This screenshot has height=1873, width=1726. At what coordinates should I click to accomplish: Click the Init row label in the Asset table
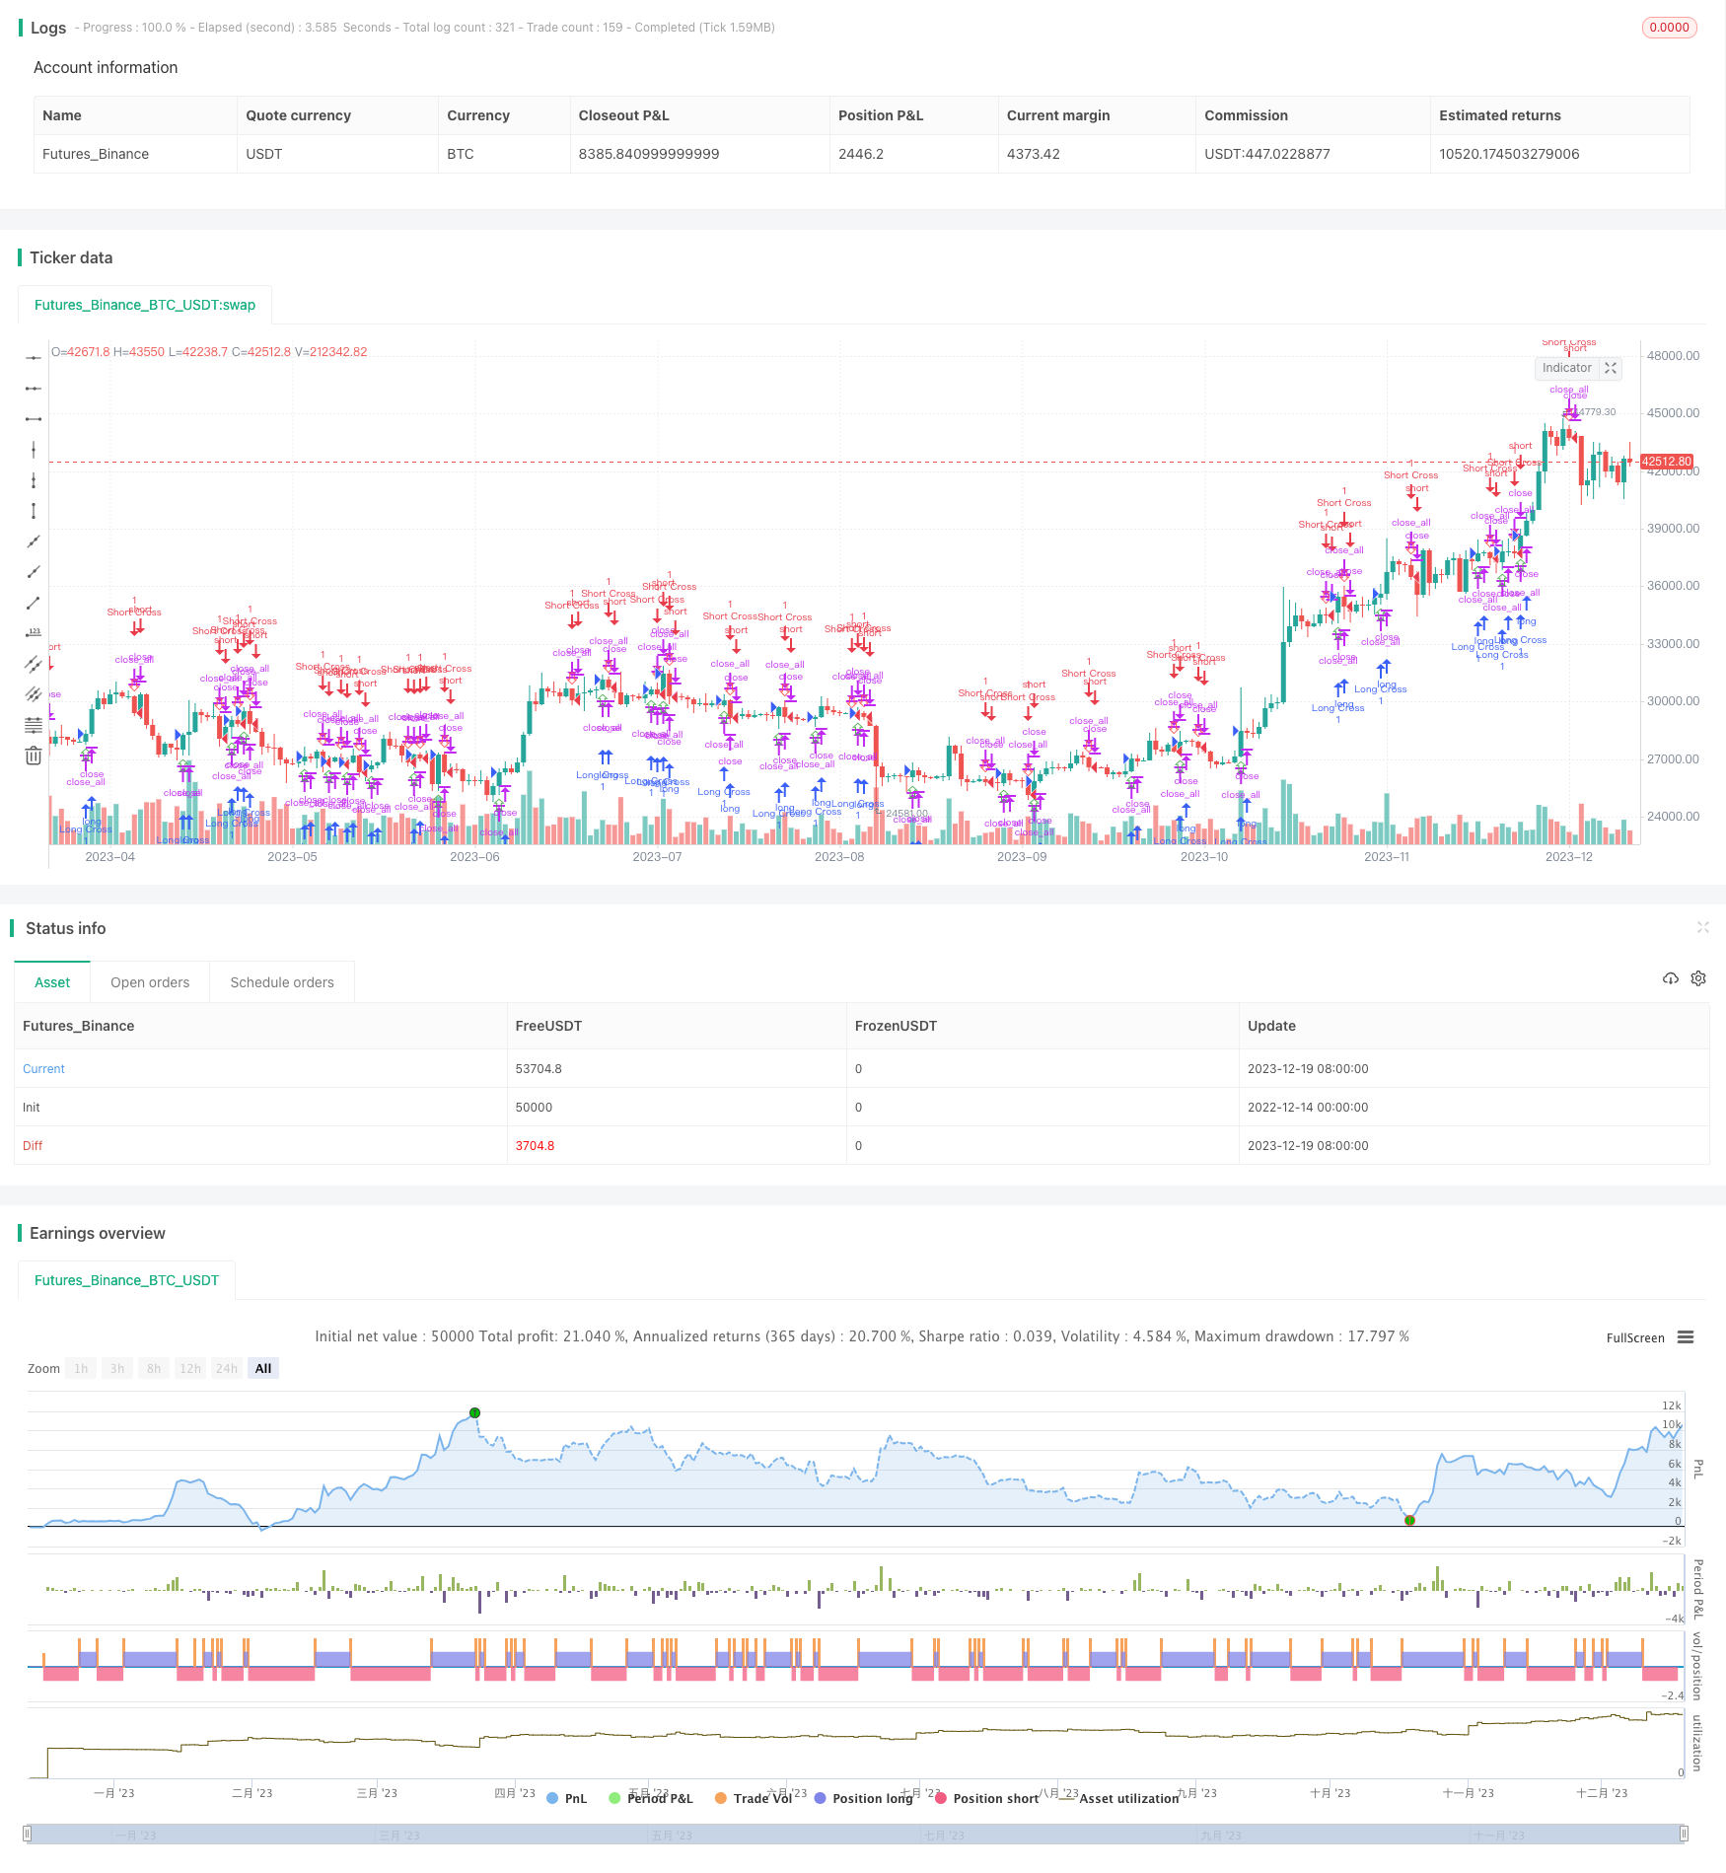(32, 1108)
